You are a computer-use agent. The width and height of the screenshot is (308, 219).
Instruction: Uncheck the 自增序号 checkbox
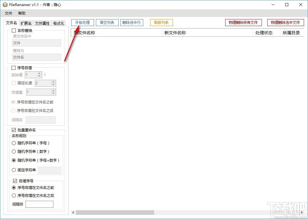[x=15, y=181]
